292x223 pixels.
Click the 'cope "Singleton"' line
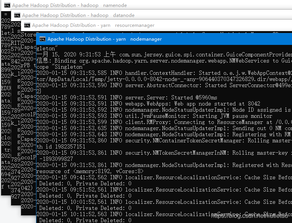pos(61,67)
